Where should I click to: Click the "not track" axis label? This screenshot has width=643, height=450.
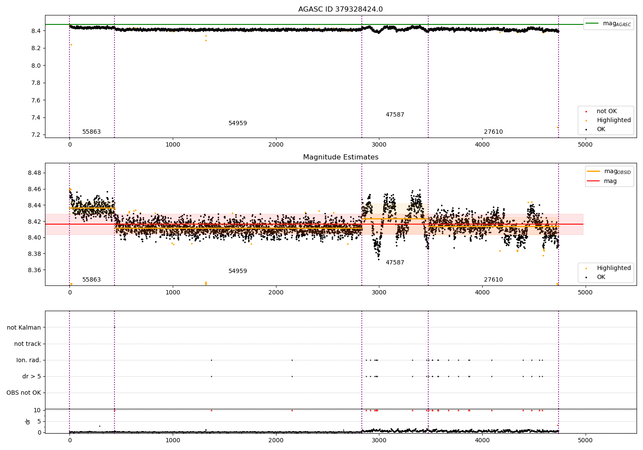27,344
